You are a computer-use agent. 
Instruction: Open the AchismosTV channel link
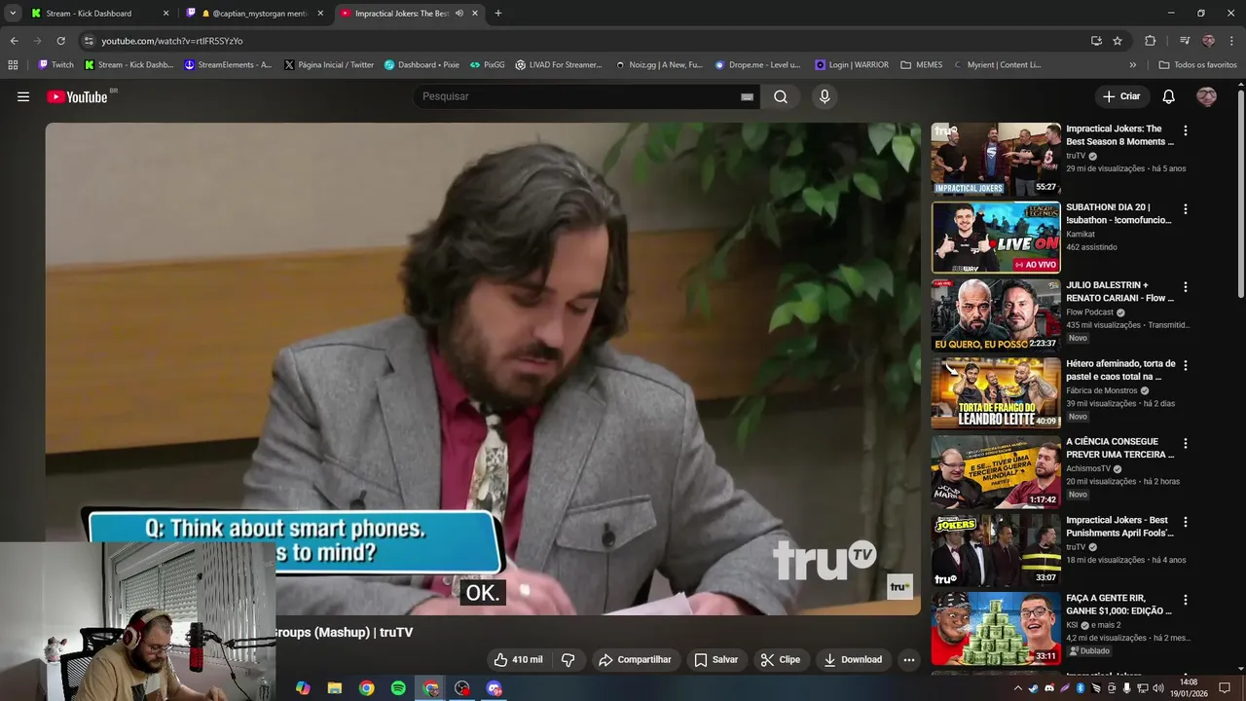point(1088,468)
